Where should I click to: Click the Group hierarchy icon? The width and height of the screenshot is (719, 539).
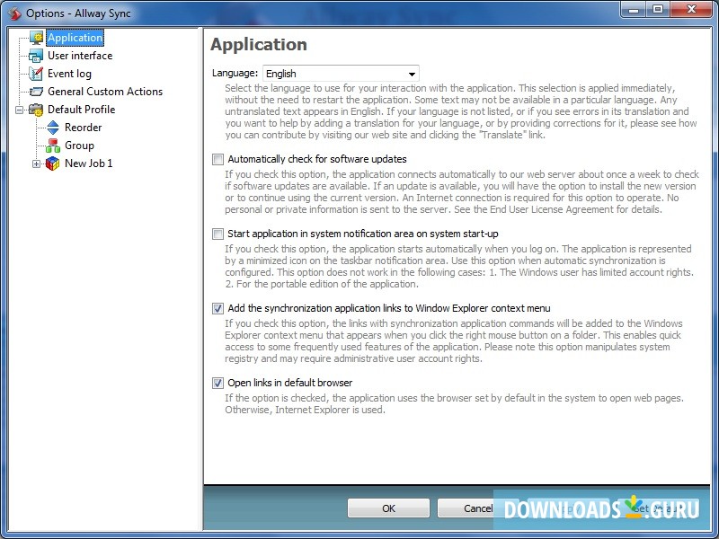[53, 146]
